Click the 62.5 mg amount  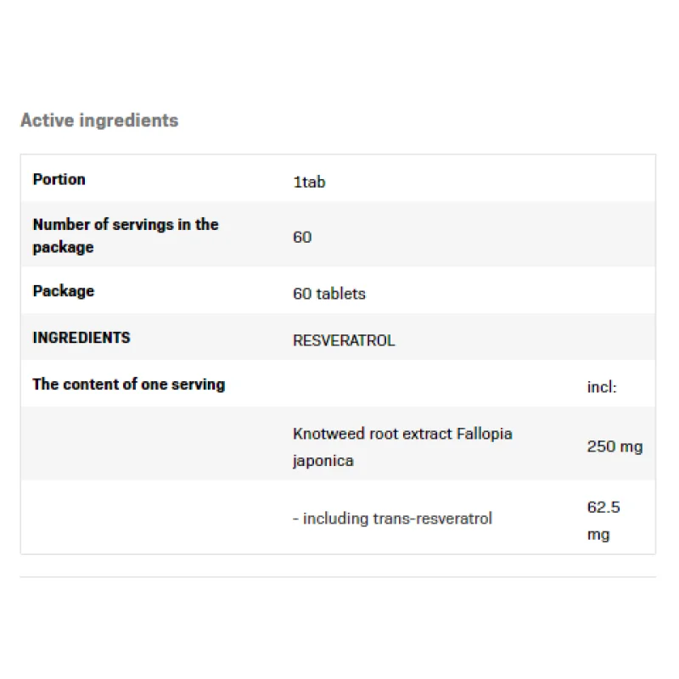point(603,520)
